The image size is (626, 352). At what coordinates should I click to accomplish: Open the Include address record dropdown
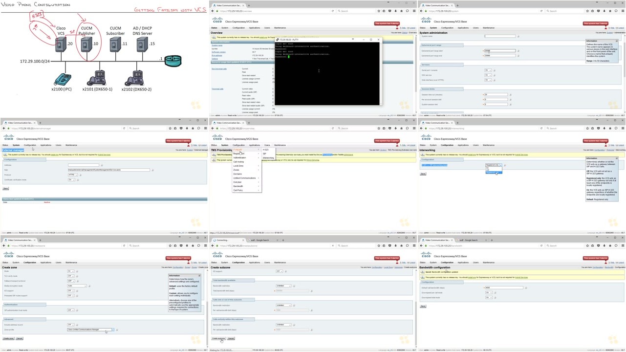tap(70, 325)
